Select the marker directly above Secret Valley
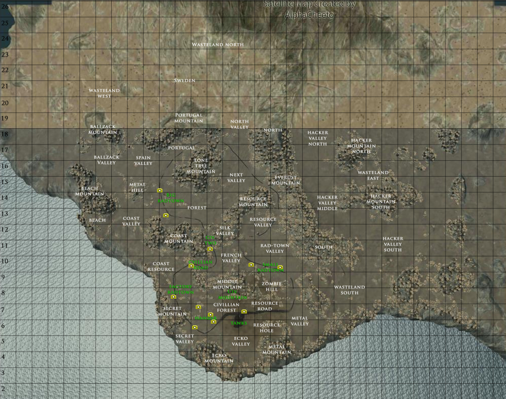This screenshot has width=506, height=399. point(195,327)
